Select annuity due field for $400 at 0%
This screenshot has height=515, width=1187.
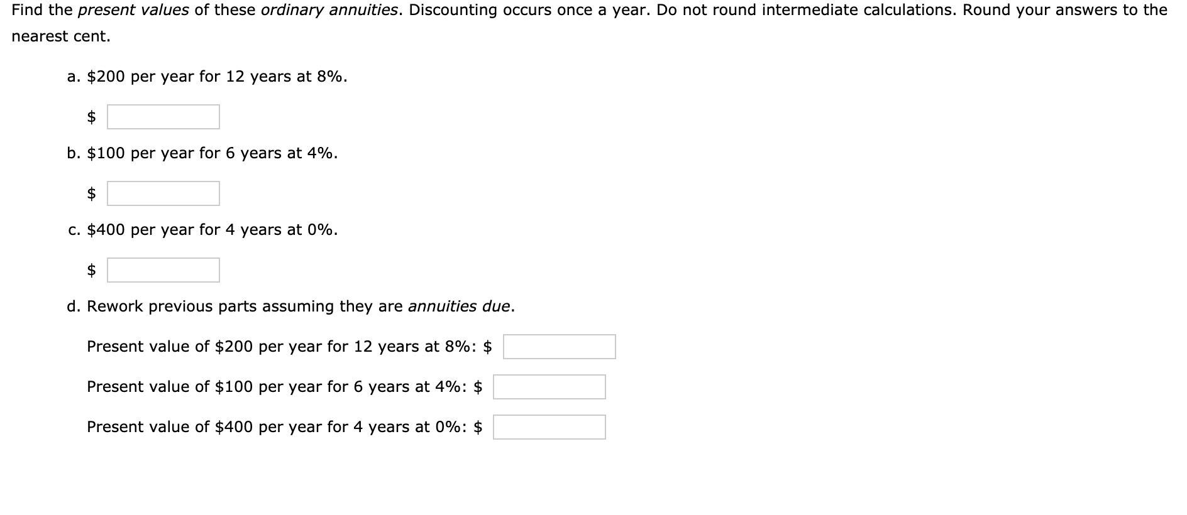pyautogui.click(x=549, y=427)
